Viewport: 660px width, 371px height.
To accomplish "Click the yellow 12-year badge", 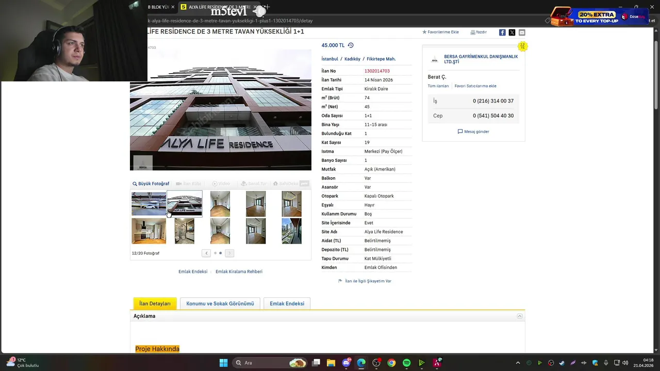I will pyautogui.click(x=522, y=46).
